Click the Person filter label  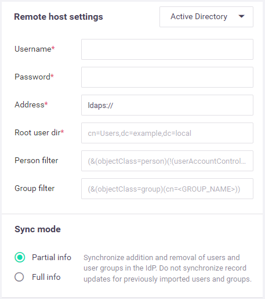pos(37,160)
